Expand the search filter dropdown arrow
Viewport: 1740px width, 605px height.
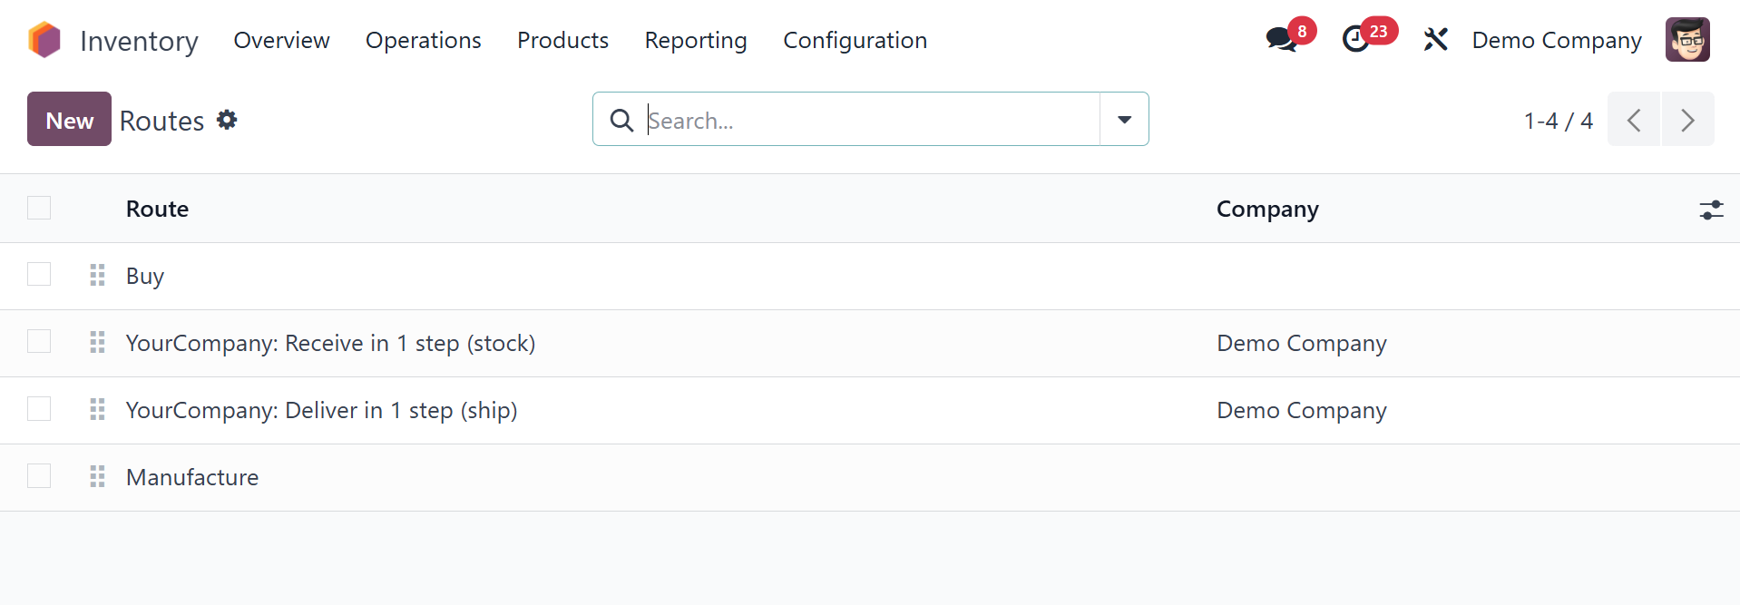(1124, 119)
